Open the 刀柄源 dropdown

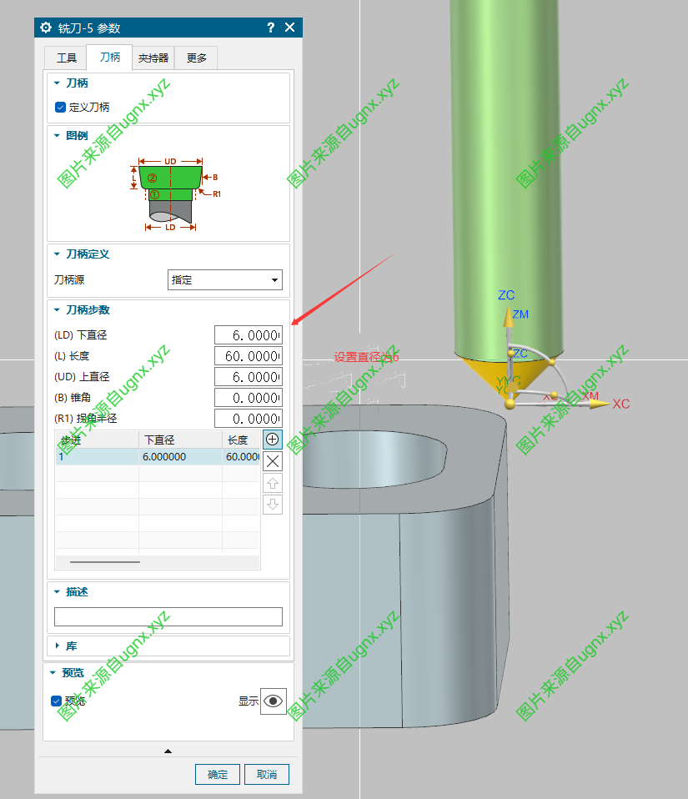point(225,280)
